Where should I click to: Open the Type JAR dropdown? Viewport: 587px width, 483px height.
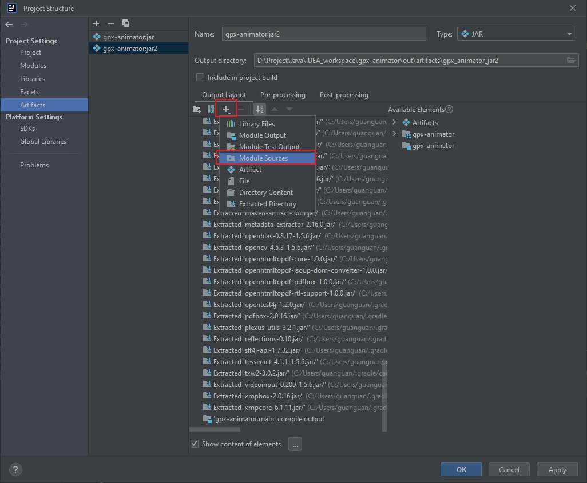click(x=516, y=34)
